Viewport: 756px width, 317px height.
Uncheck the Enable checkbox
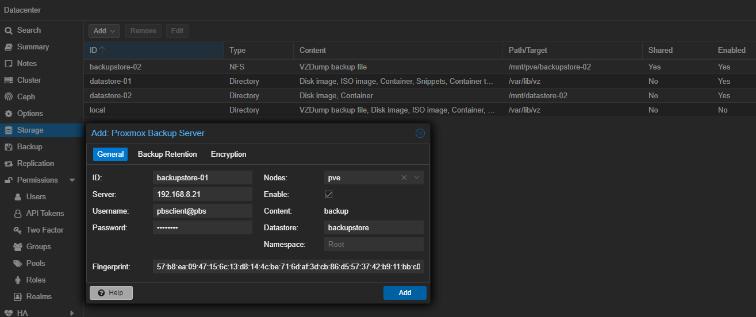point(329,195)
